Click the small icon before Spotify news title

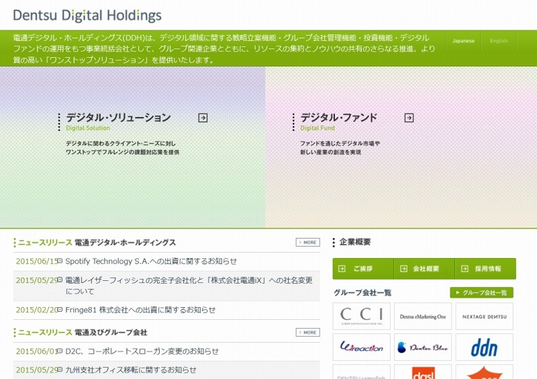point(60,261)
